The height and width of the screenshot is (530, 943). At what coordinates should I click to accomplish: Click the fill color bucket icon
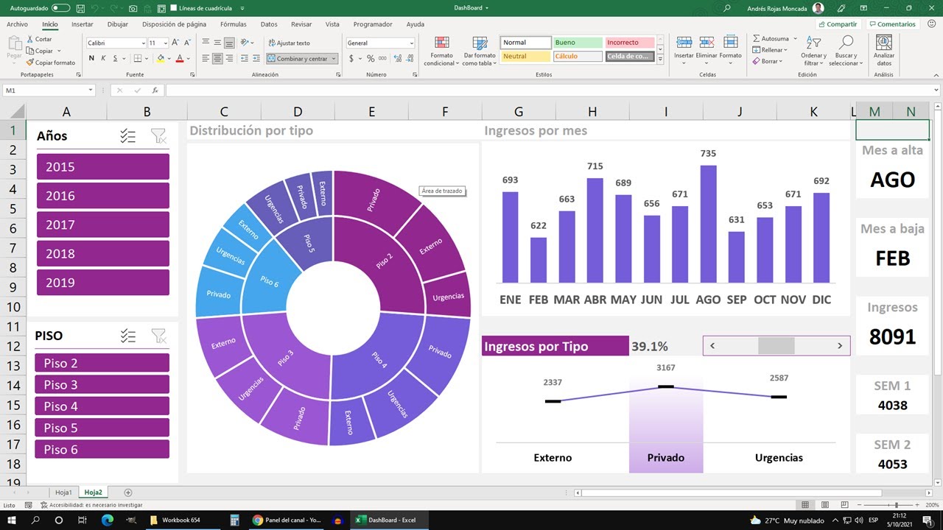[161, 58]
